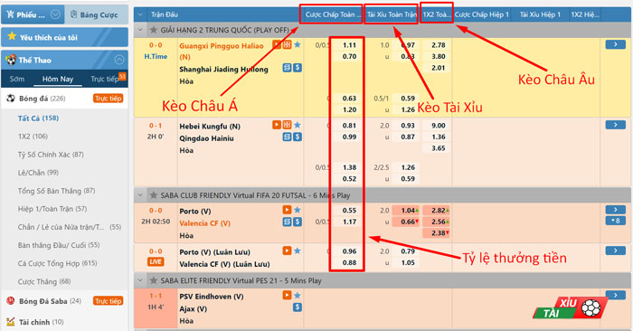This screenshot has height=331, width=633.
Task: Click Trực tiếp button next to Bóng Đá Saba
Action: coord(108,301)
